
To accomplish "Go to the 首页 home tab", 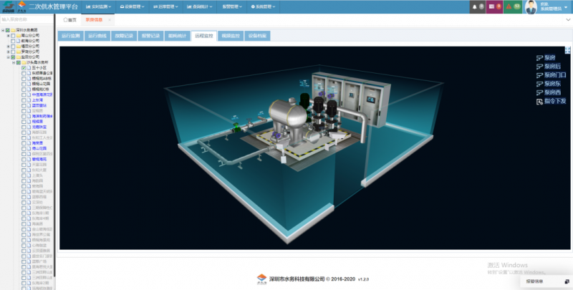I will 70,19.
